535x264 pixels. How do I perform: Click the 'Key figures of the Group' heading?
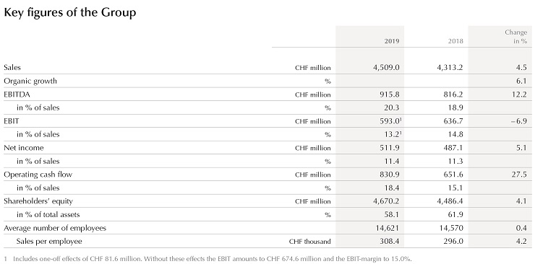point(70,12)
